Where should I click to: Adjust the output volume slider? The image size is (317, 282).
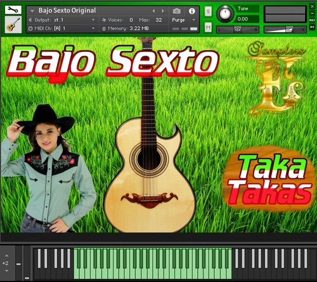click(x=285, y=30)
